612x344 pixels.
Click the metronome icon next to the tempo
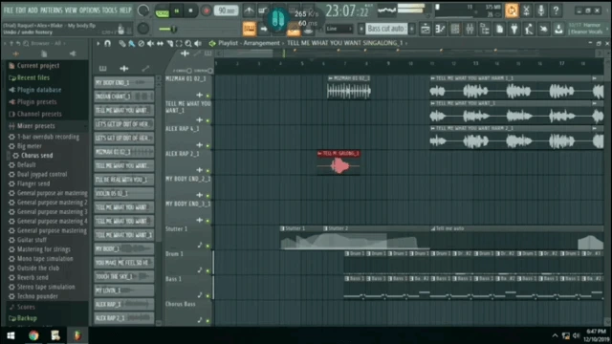point(249,11)
